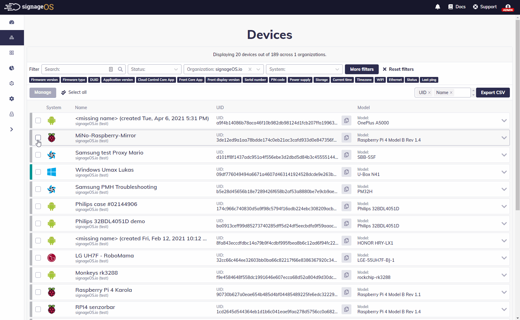
Task: Click the page vertical scrollbar
Action: tap(518, 123)
